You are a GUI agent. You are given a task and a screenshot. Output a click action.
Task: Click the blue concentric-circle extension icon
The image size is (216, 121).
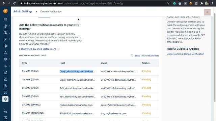(180, 3)
